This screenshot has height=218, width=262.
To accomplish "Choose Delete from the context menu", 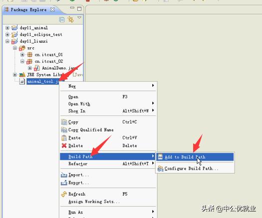I will click(x=108, y=146).
